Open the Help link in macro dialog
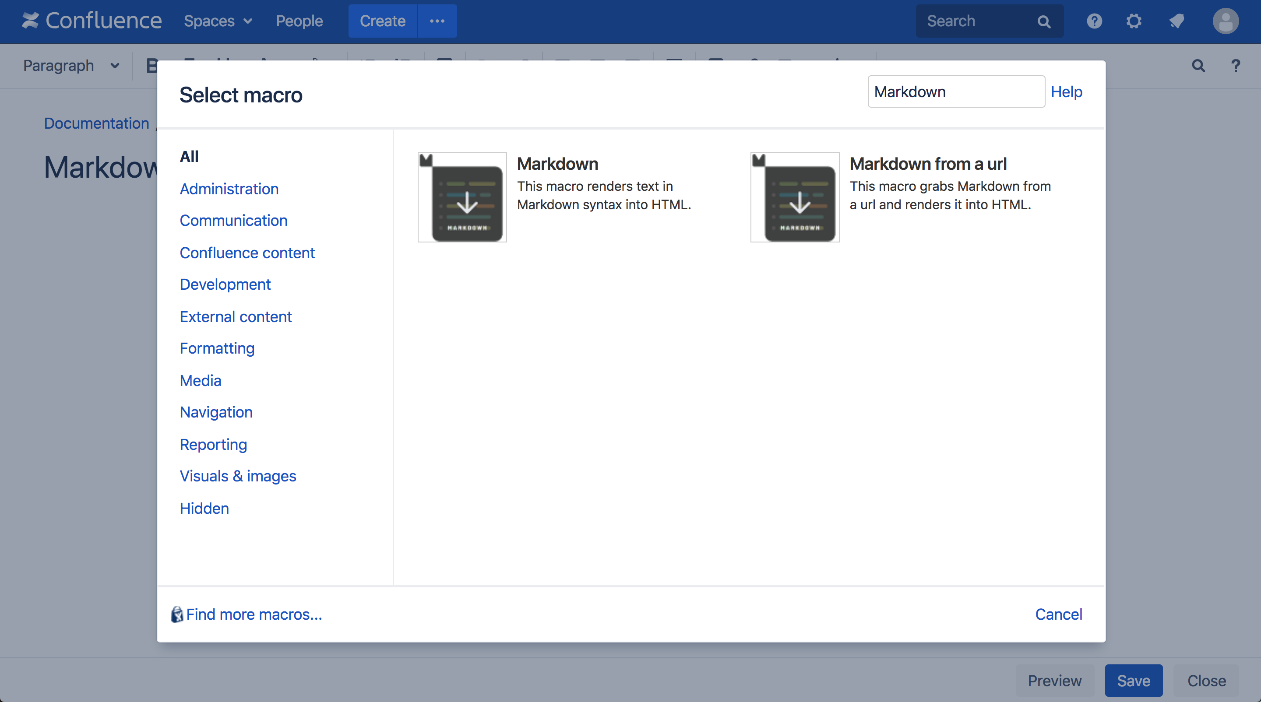Screen dimensions: 1261x702 [x=1066, y=91]
